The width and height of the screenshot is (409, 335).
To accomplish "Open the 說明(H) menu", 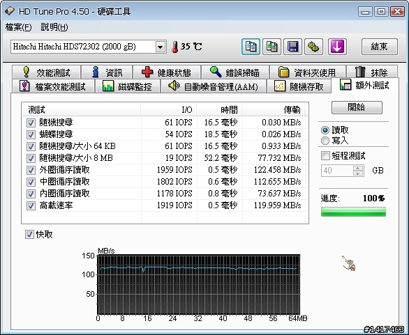I will [54, 27].
